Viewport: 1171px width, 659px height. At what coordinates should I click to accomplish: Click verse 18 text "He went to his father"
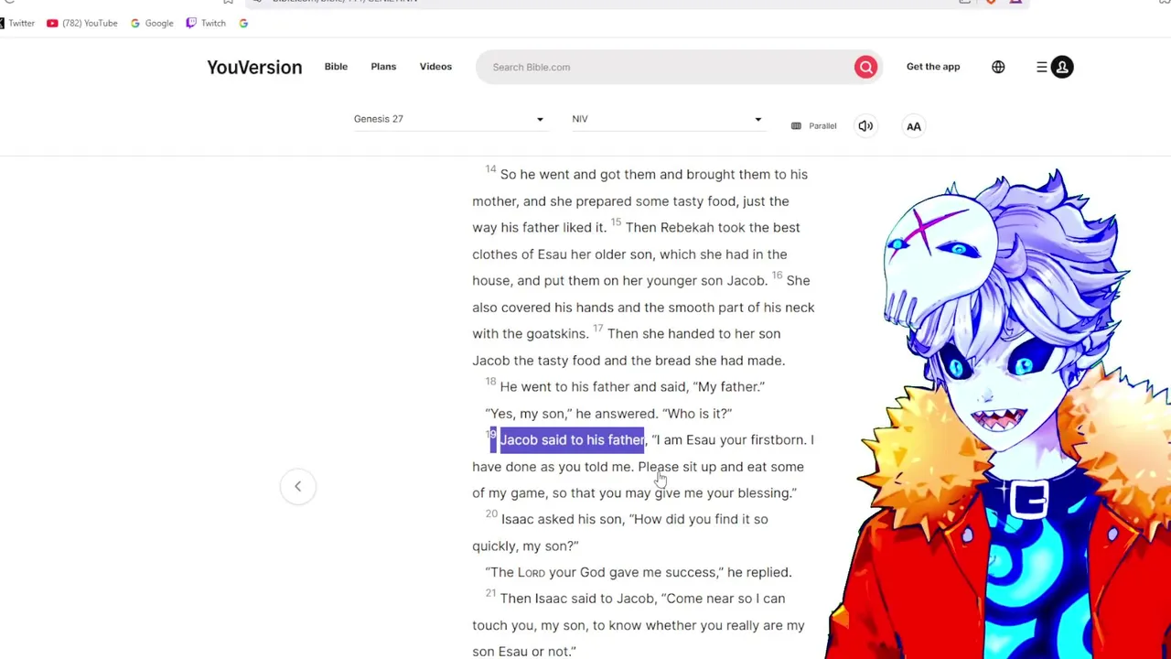pos(564,387)
